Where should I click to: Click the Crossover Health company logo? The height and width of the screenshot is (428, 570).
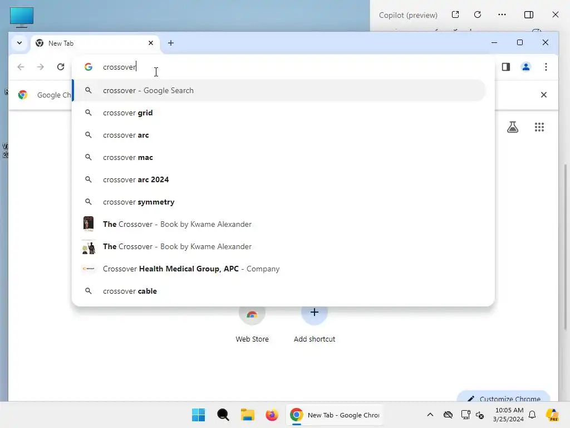89,269
